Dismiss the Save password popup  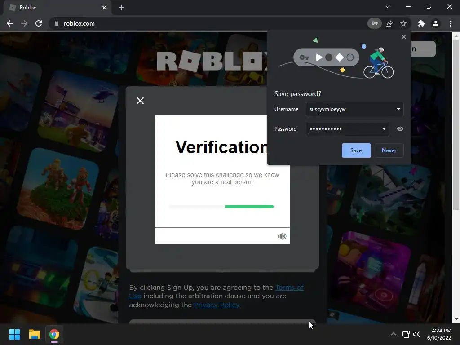pyautogui.click(x=404, y=37)
